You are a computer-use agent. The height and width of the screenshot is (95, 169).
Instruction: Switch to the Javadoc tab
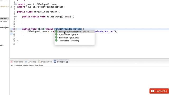coord(32,62)
